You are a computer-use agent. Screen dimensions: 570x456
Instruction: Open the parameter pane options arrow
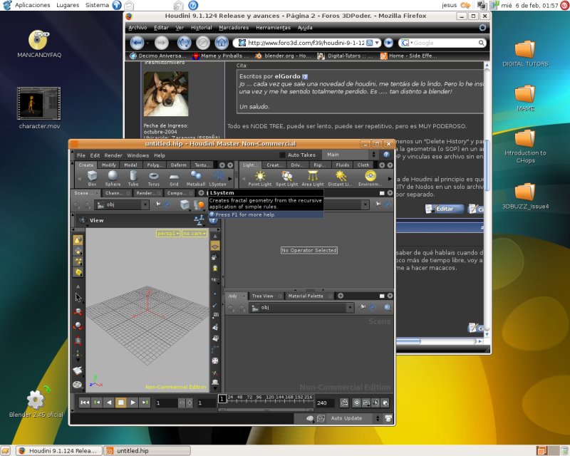pos(390,193)
